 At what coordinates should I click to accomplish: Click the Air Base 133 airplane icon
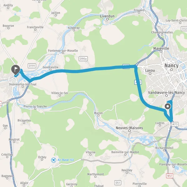click(54, 160)
